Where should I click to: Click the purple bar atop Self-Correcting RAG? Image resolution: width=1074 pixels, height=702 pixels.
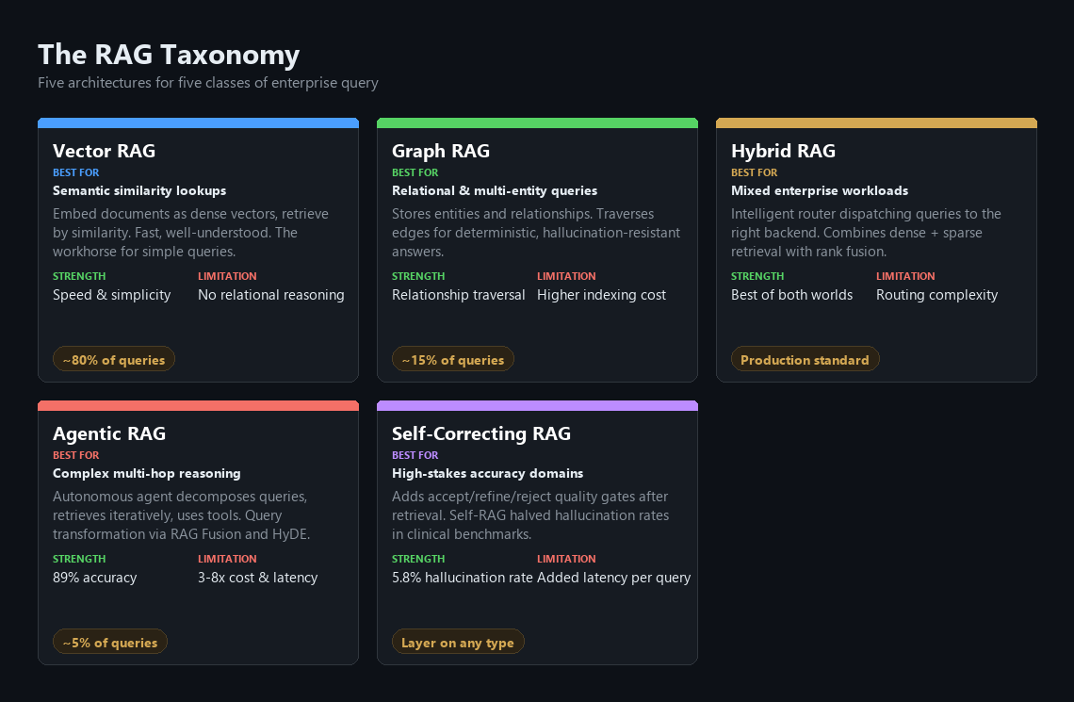point(537,406)
